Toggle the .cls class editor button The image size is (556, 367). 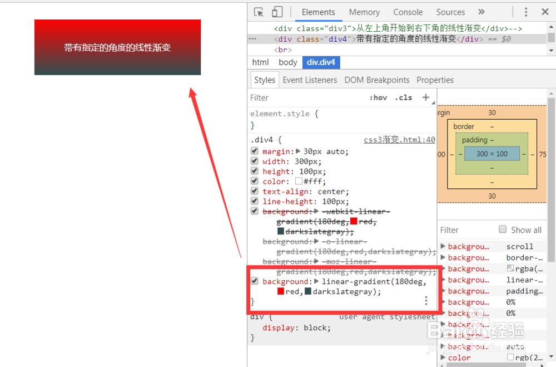coord(403,97)
